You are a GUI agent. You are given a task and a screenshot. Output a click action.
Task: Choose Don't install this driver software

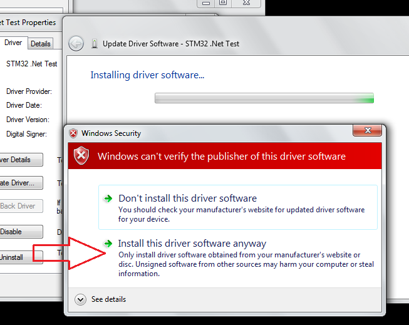(238, 207)
